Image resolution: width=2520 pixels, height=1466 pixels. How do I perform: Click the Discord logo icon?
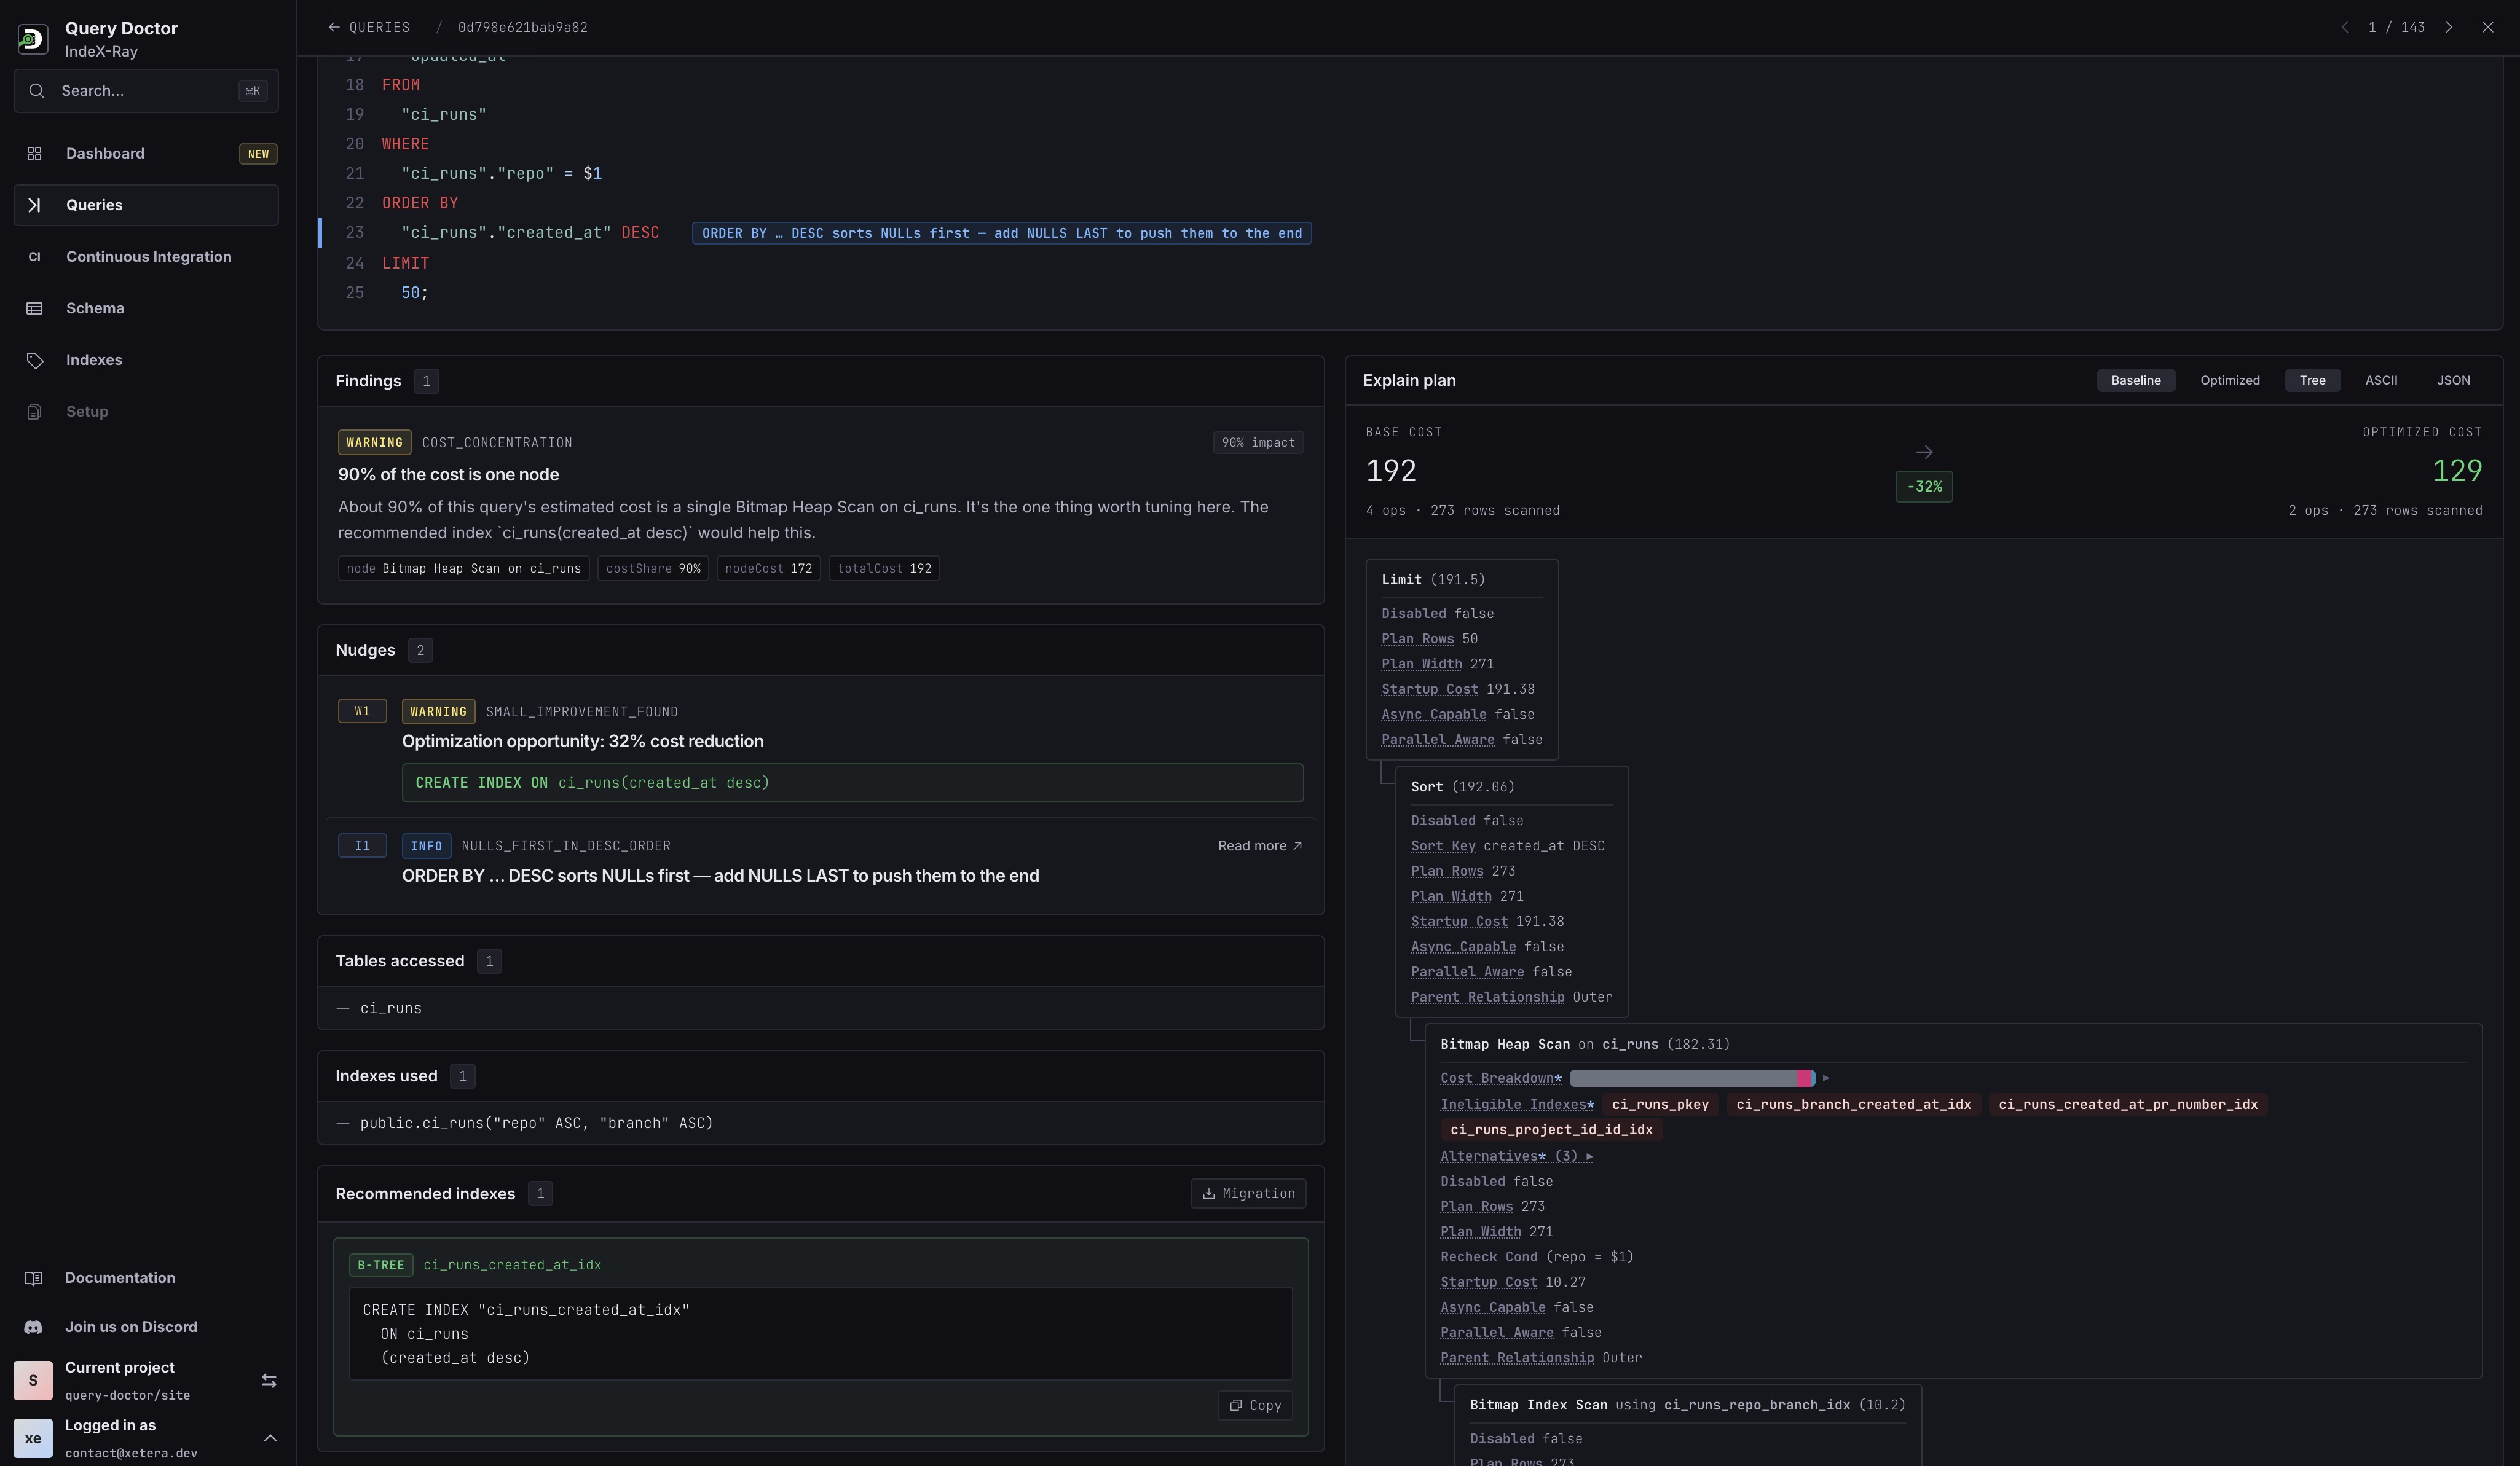pos(33,1327)
